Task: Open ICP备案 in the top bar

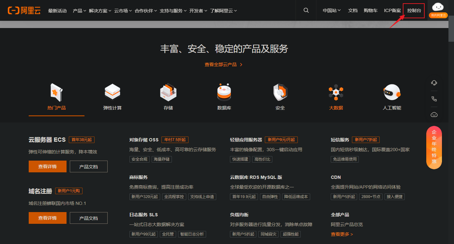Action: [392, 10]
